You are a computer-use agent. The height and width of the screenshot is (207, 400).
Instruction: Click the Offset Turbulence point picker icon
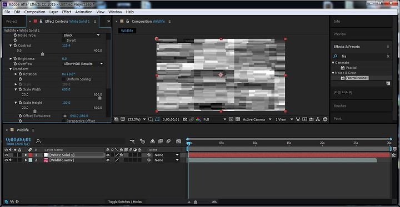65,116
